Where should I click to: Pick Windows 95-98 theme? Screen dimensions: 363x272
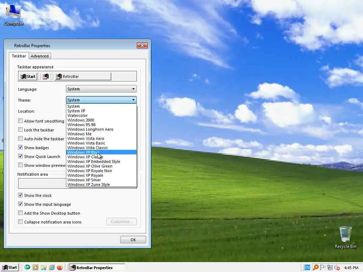pos(101,125)
